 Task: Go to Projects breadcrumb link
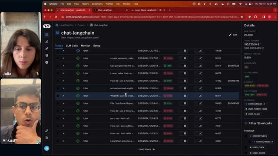(x=81, y=25)
